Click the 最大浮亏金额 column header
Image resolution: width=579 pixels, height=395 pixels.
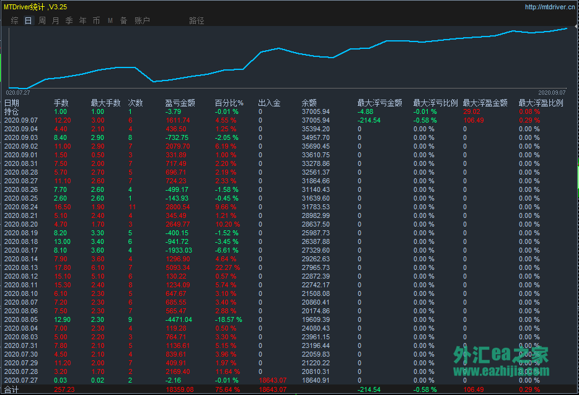pos(379,103)
